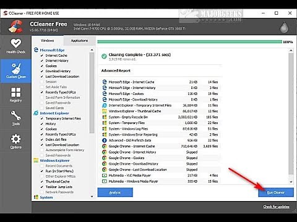The image size is (297, 222).
Task: Click System Windows icon in cleaning tree
Action: [x=36, y=197]
